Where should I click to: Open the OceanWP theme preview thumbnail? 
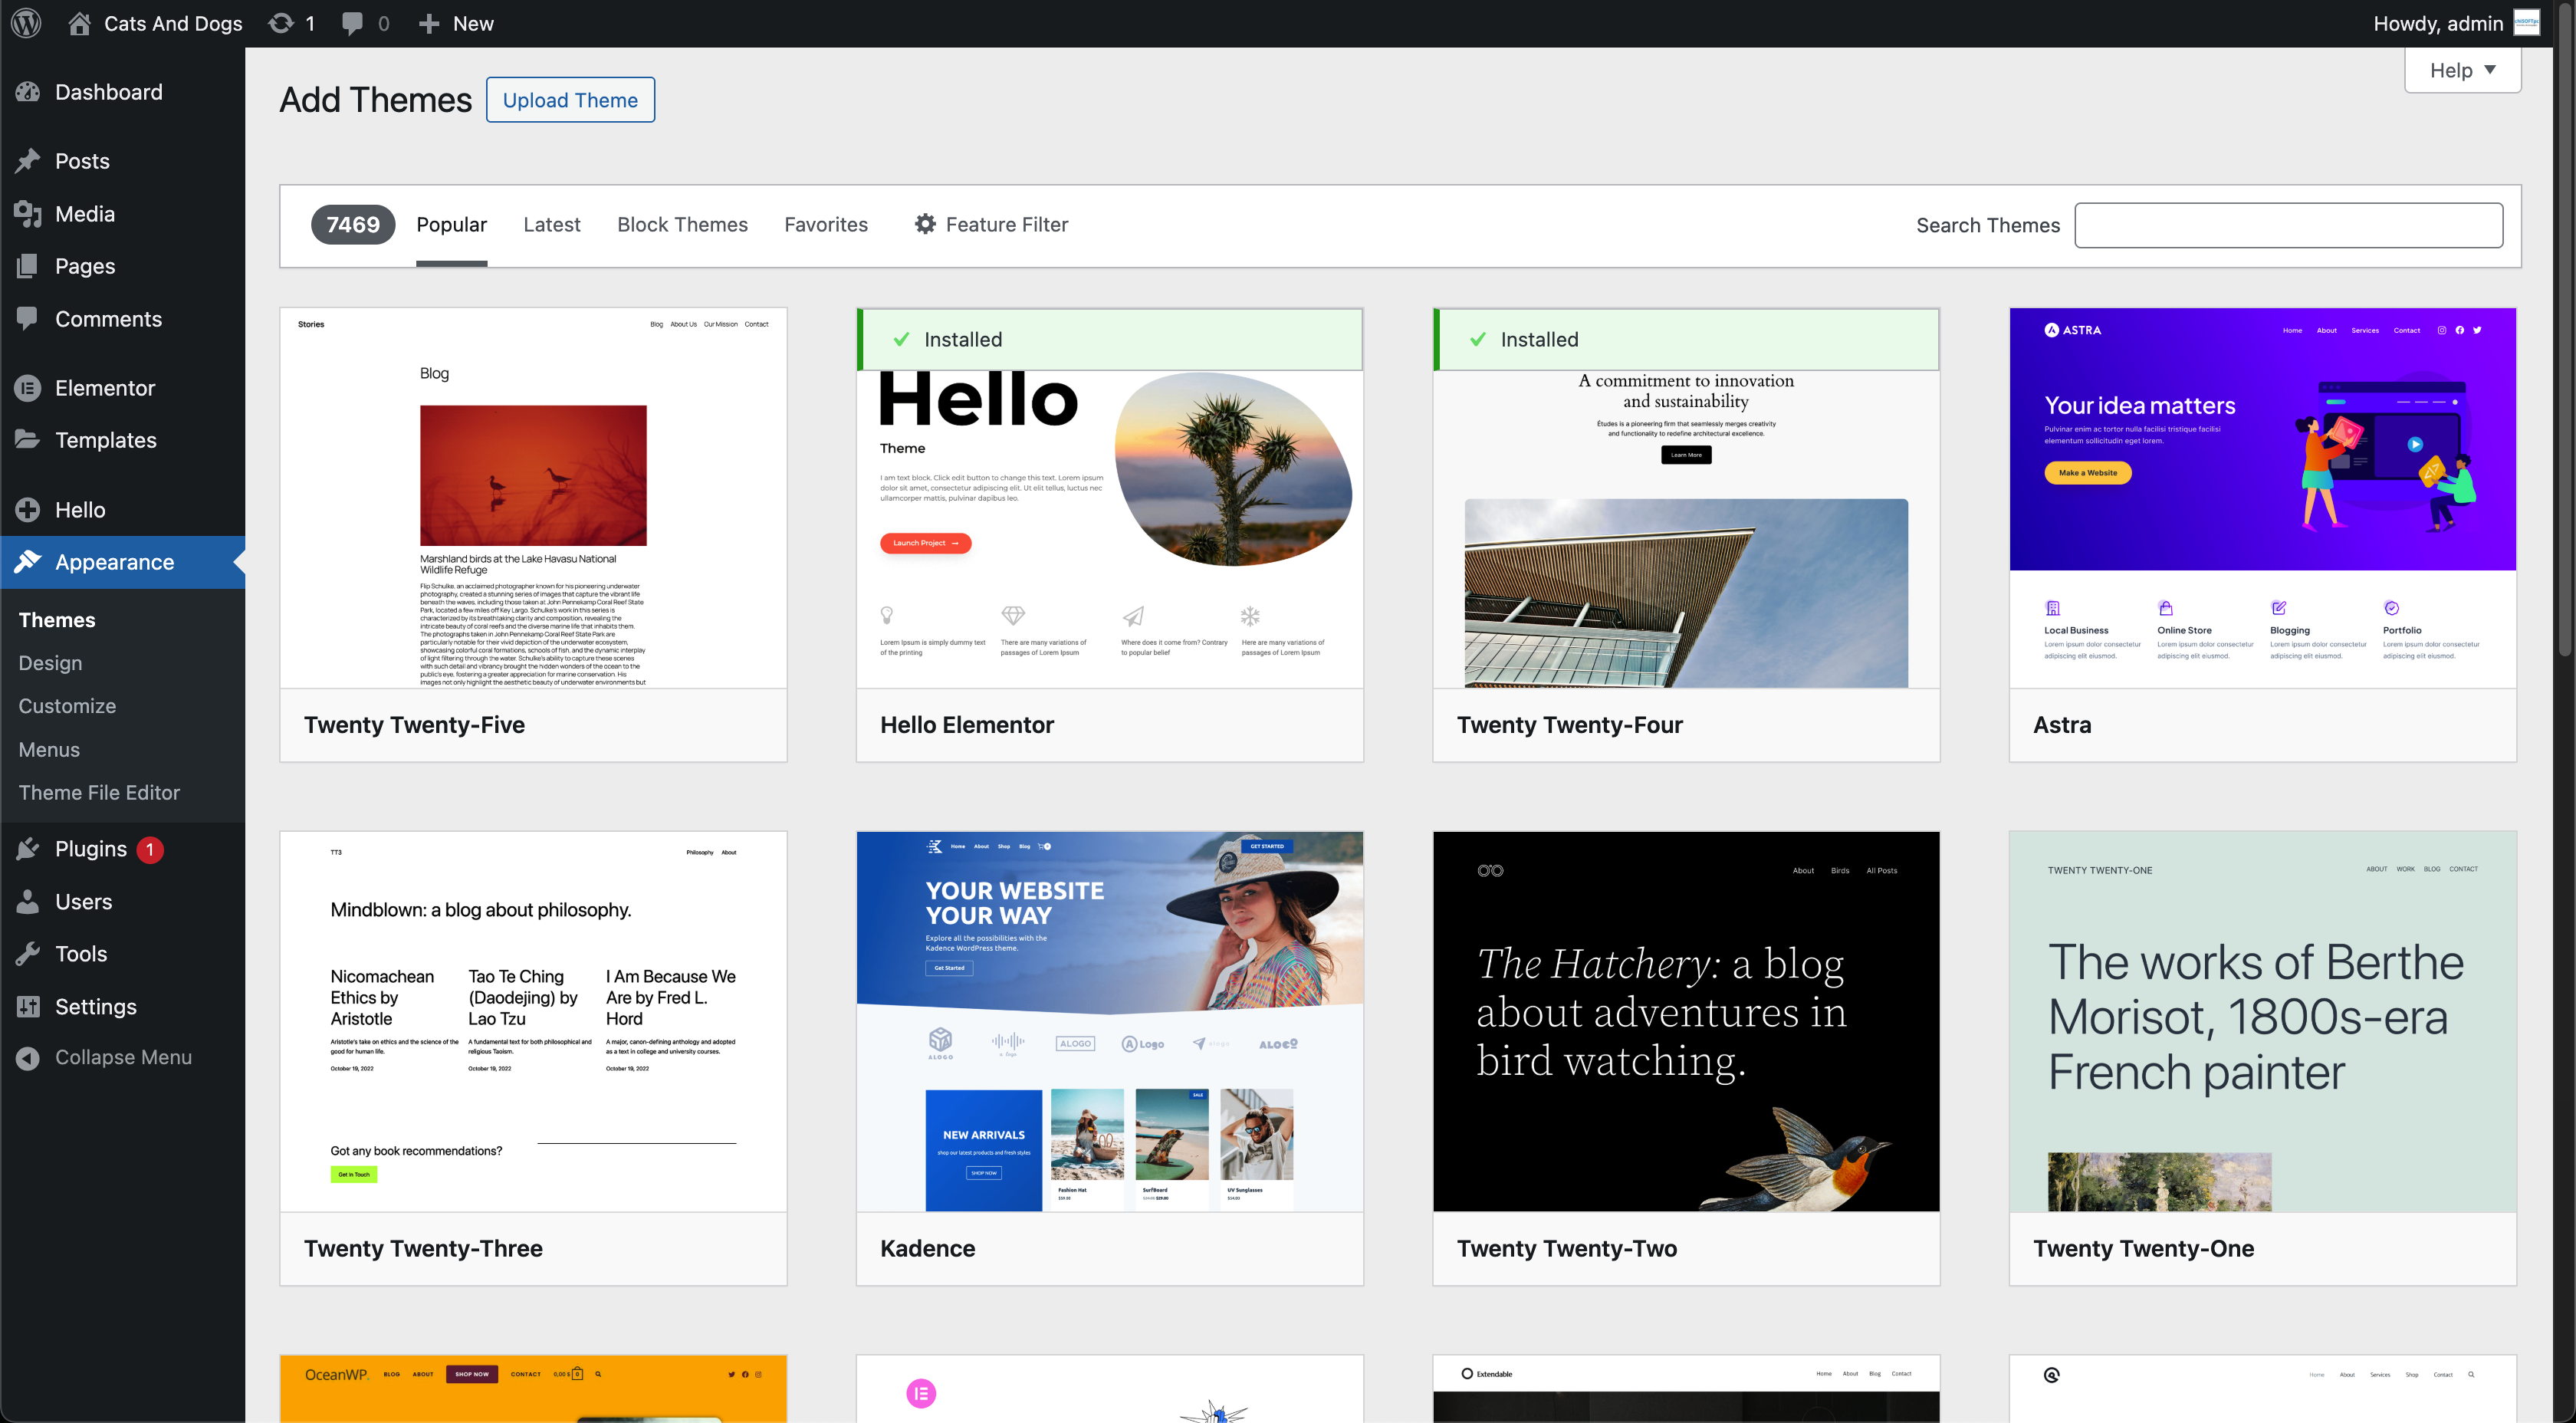(533, 1389)
